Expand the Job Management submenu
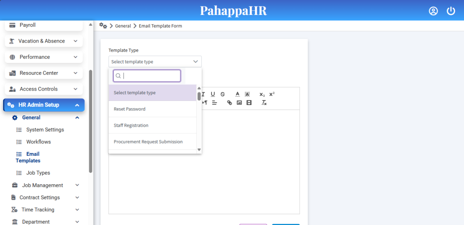Screen dimensions: 464x225 [77, 185]
